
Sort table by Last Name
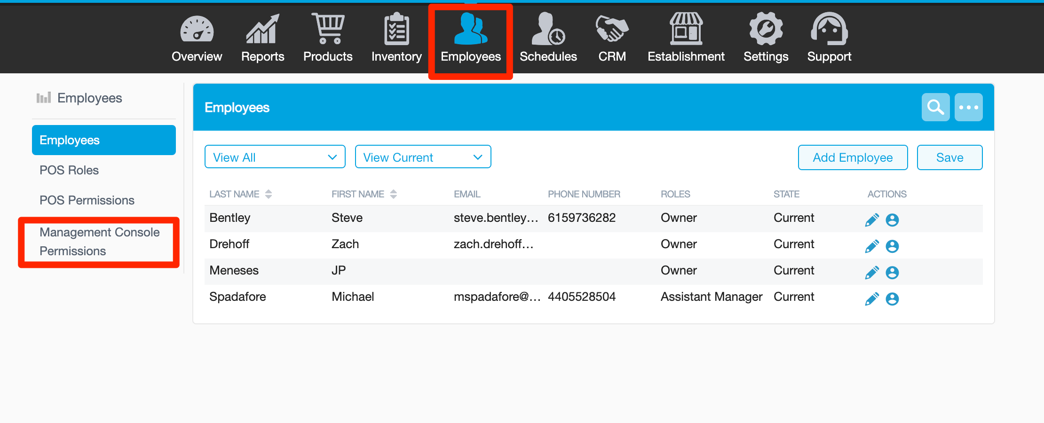point(269,194)
